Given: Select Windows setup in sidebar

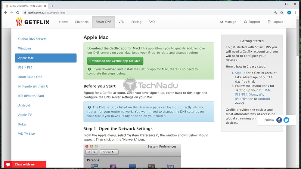Looking at the screenshot, I should coord(25,48).
